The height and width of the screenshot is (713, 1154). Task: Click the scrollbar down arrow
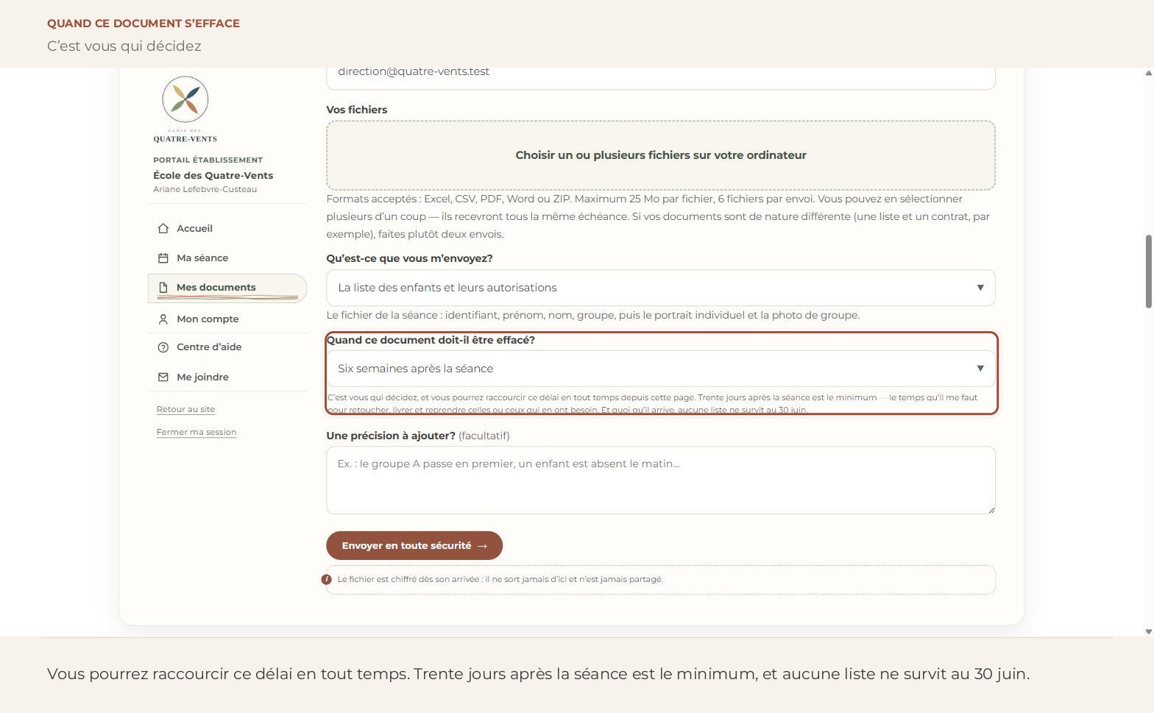pos(1148,631)
